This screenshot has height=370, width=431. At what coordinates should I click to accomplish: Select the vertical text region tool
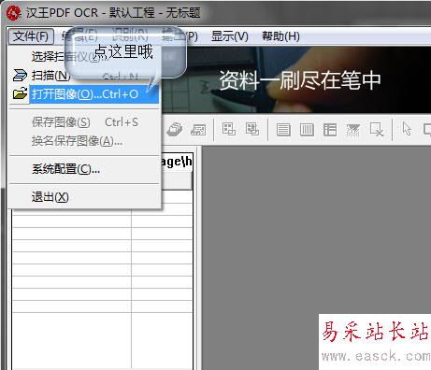coord(307,130)
